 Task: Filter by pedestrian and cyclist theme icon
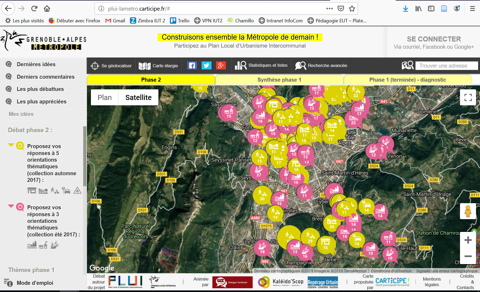pos(55,190)
